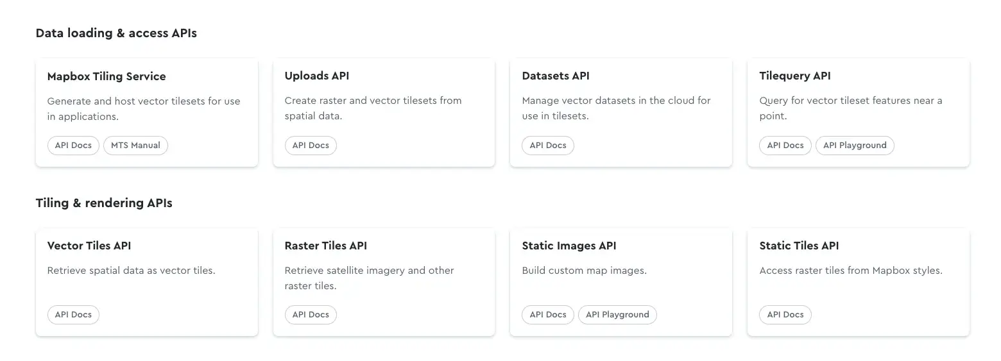The height and width of the screenshot is (361, 1001).
Task: Click the Datasets API card title
Action: point(556,76)
